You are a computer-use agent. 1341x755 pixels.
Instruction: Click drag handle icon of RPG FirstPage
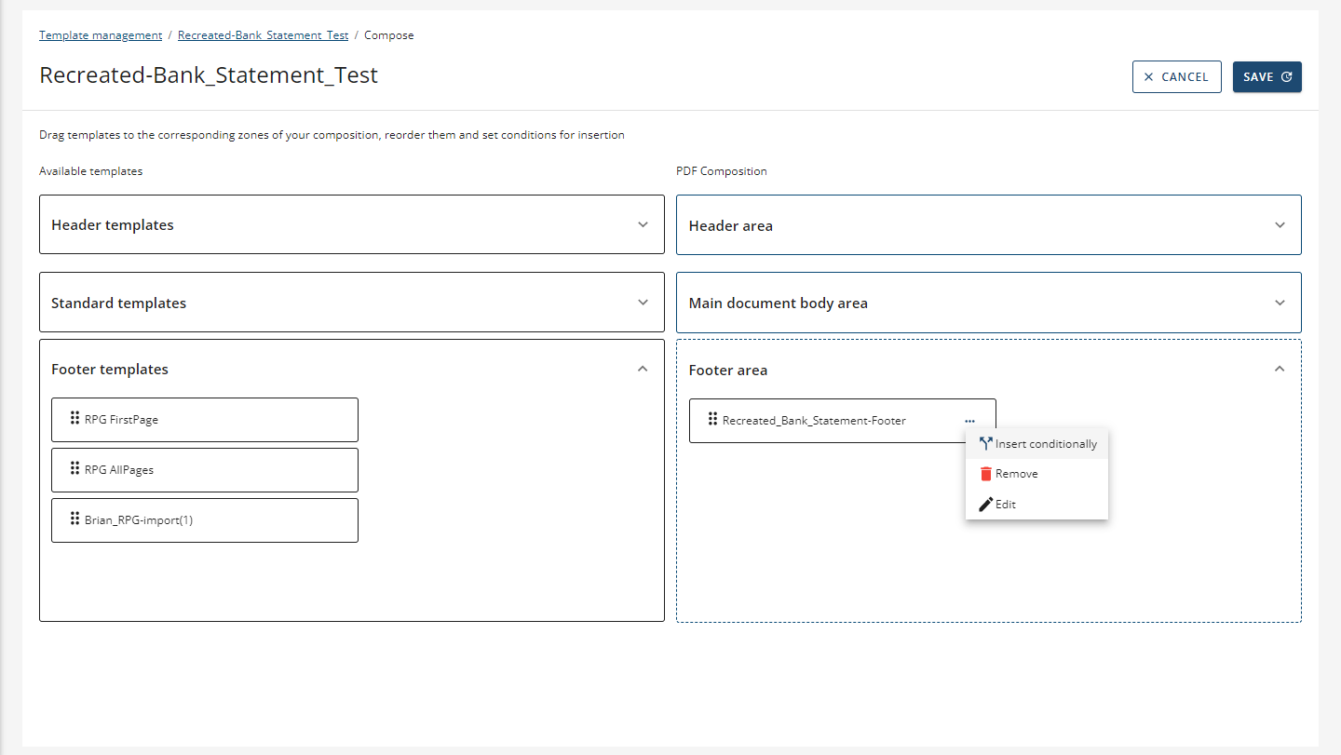(74, 418)
